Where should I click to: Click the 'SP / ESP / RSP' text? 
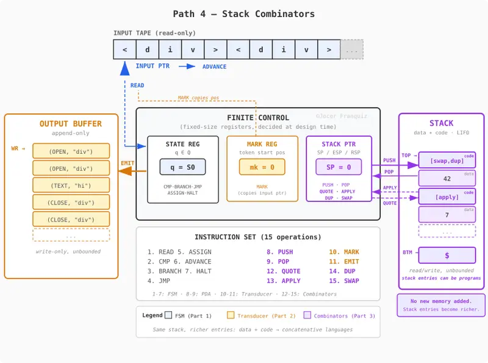[x=339, y=153]
